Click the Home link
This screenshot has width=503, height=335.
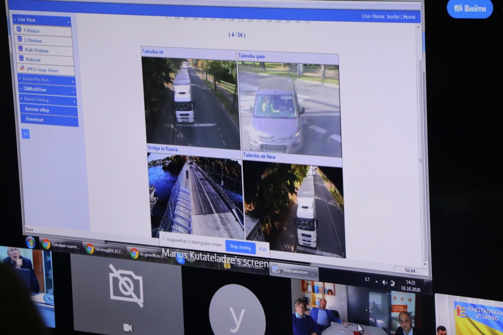[409, 17]
